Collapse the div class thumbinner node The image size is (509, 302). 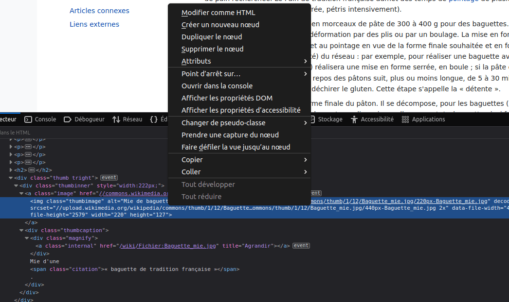(x=16, y=185)
